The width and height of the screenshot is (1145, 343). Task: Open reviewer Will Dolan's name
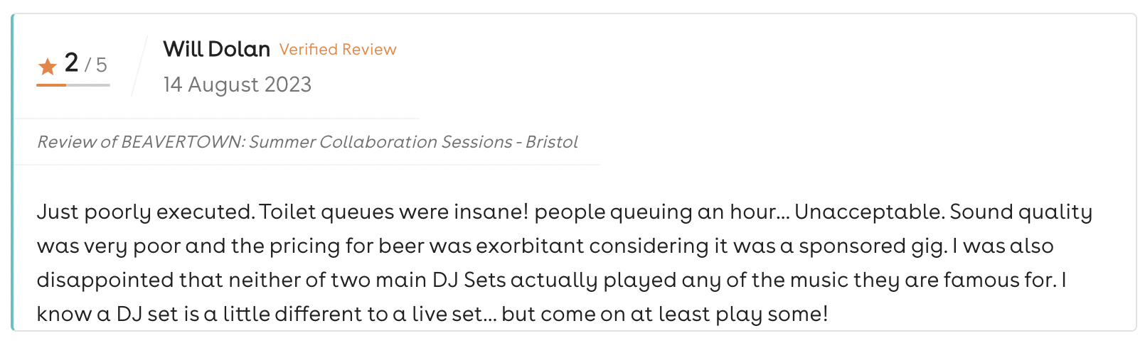[x=216, y=49]
